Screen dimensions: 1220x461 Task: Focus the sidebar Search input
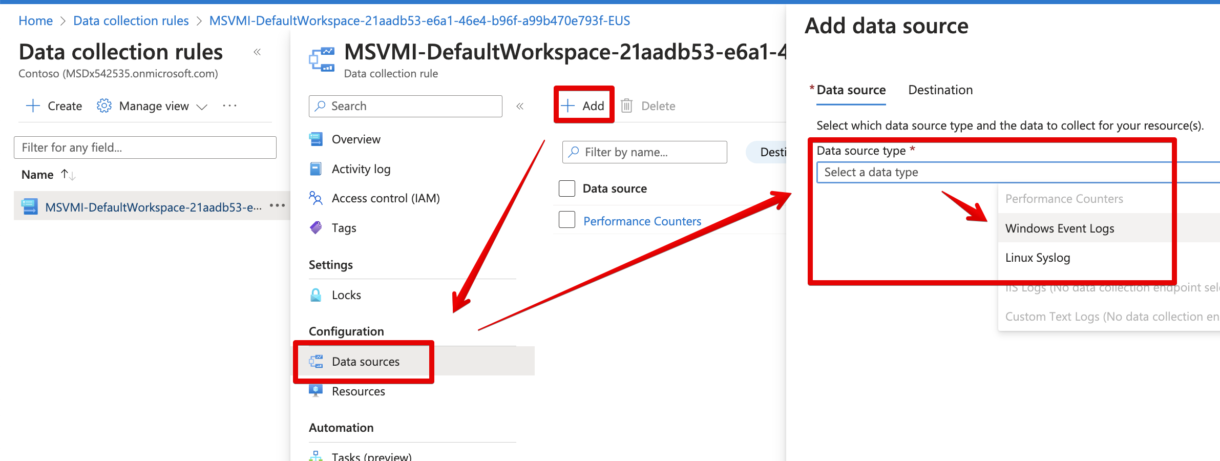coord(406,106)
